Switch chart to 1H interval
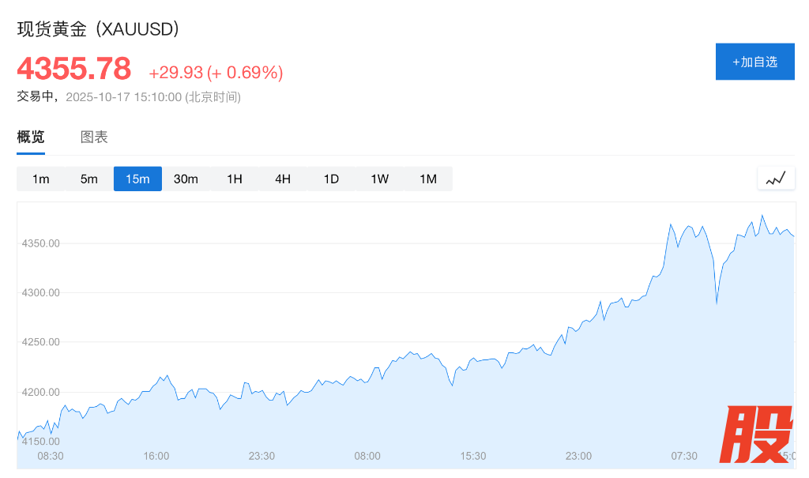The image size is (809, 478). point(235,179)
